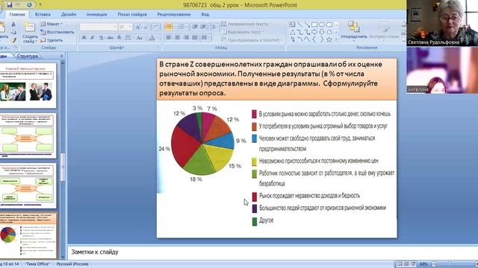Screen dimensions: 478x268
Task: Select the slide thumbnail with businesspeople photos
Action: pyautogui.click(x=28, y=86)
